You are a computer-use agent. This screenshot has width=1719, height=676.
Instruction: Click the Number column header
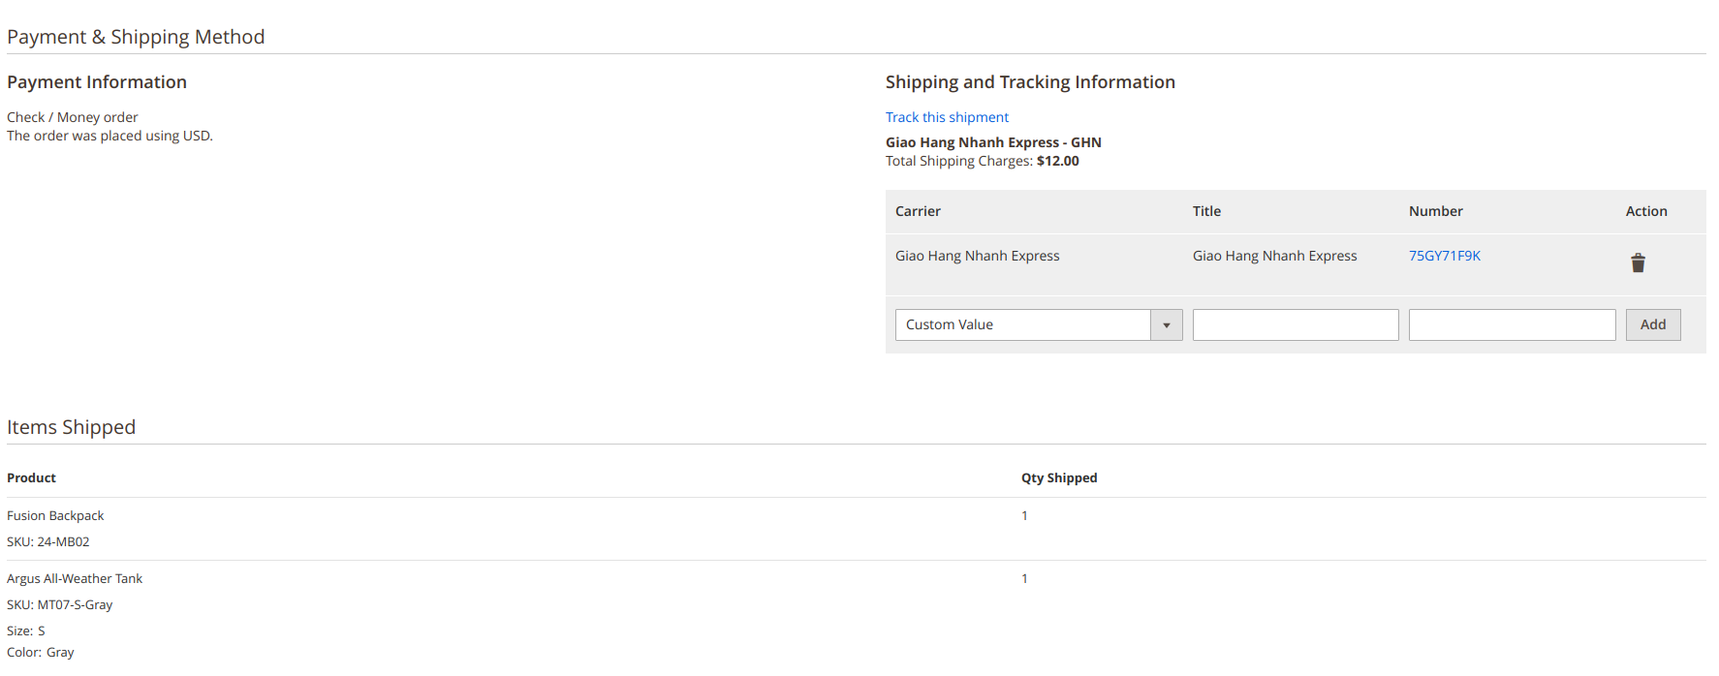tap(1435, 211)
